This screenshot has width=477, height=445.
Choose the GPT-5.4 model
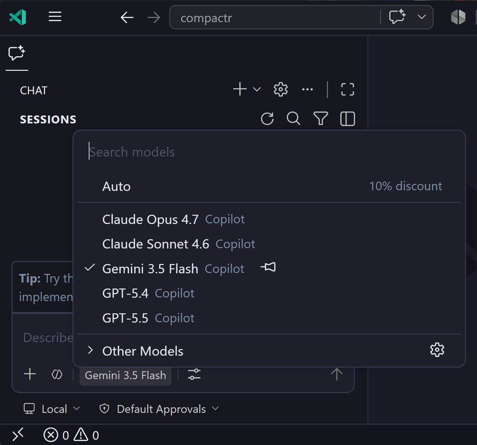[x=269, y=293]
